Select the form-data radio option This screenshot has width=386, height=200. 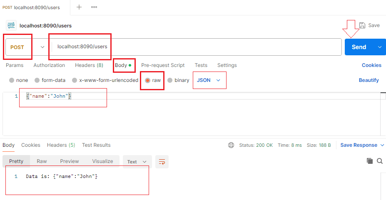[37, 80]
